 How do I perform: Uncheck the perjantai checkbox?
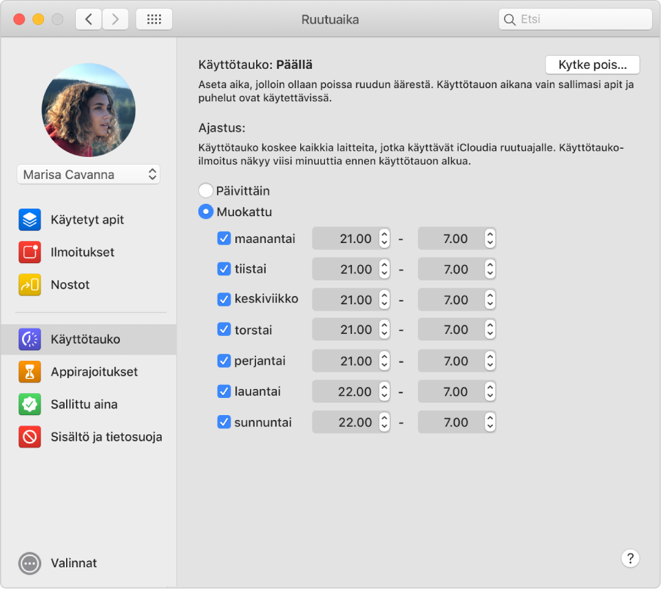(x=224, y=361)
